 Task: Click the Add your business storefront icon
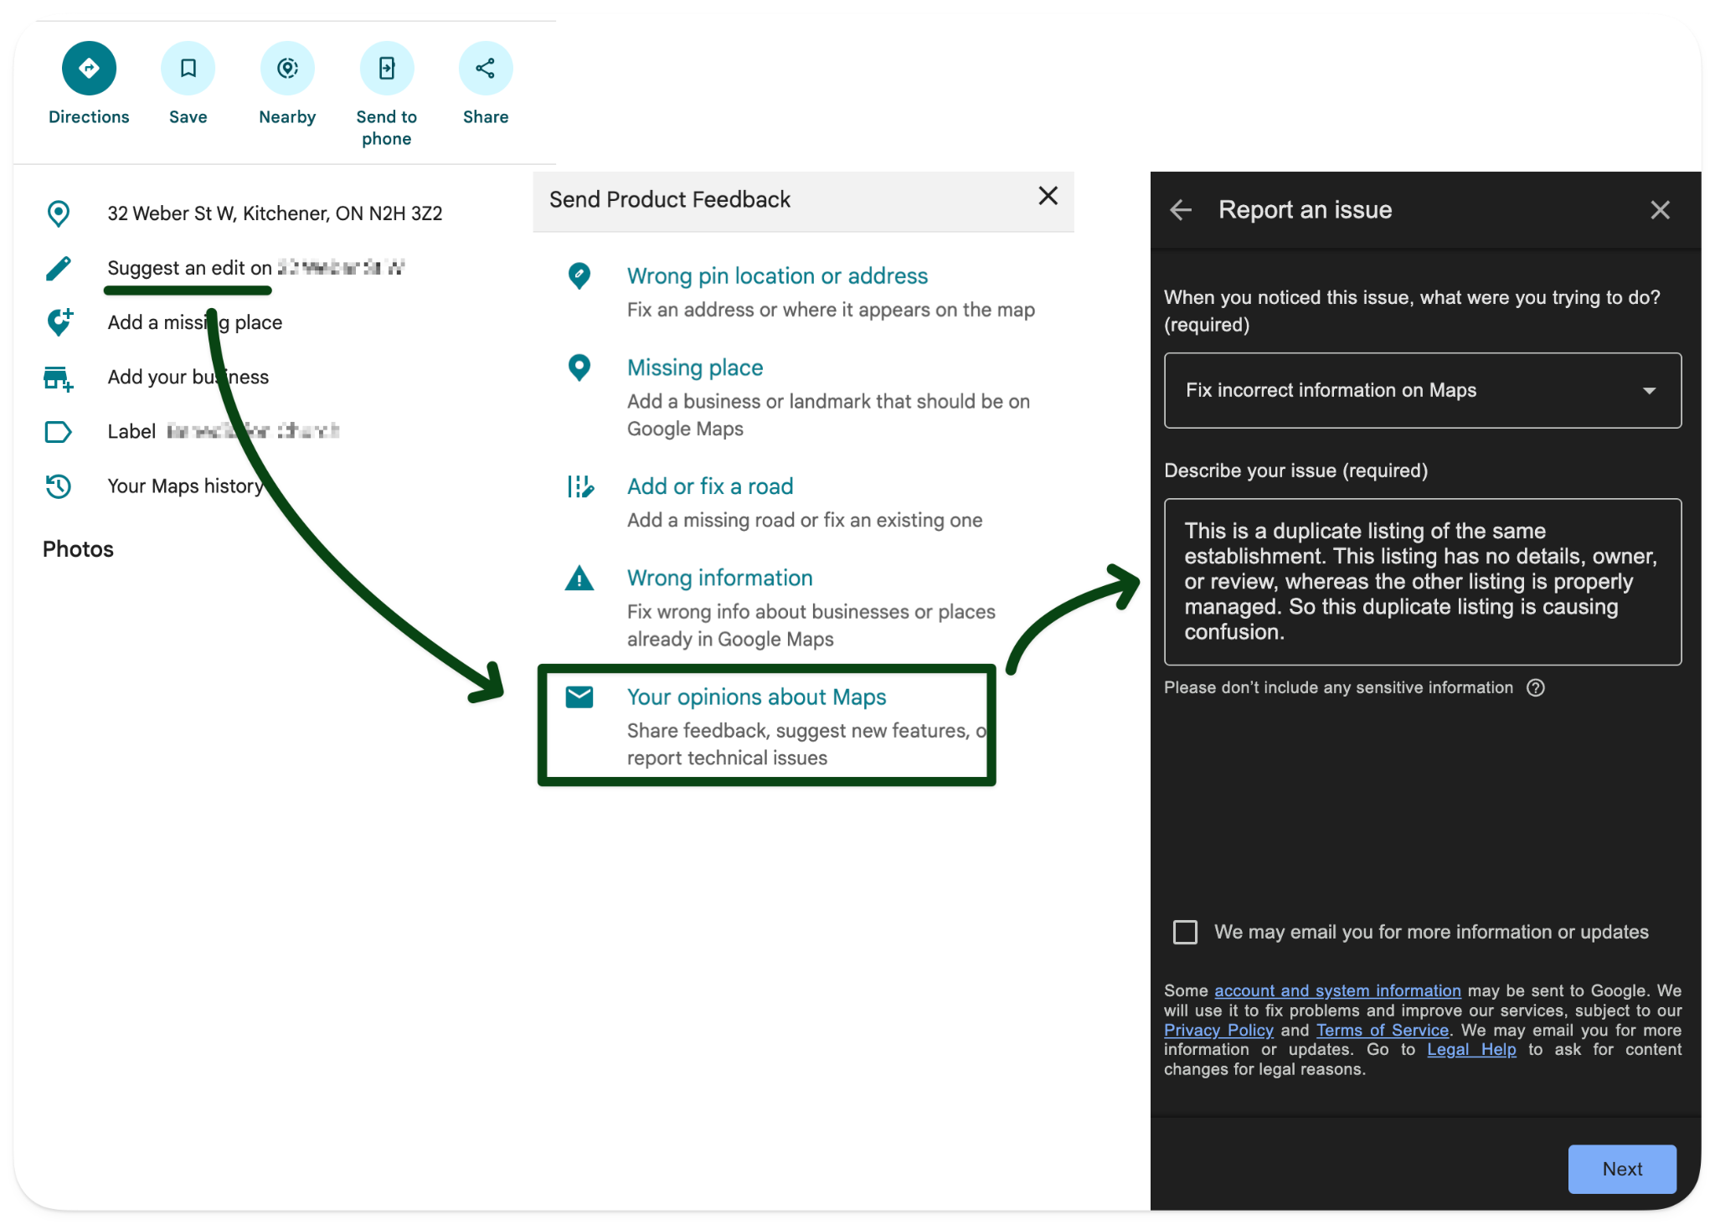pos(59,378)
